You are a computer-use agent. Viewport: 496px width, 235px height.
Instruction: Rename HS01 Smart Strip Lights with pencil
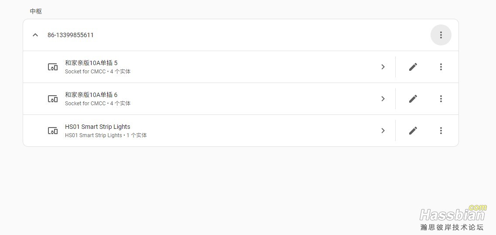click(x=413, y=131)
